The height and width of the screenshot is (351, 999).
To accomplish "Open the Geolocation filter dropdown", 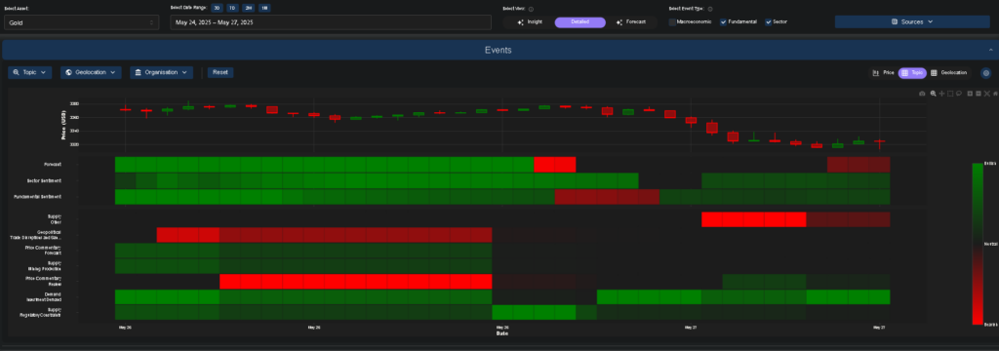I will click(91, 72).
